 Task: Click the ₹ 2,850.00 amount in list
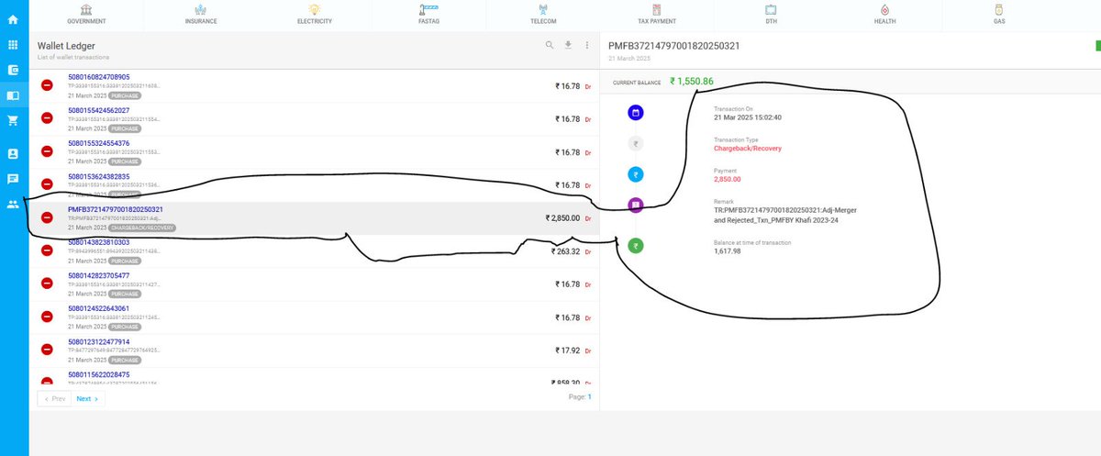[x=562, y=218]
